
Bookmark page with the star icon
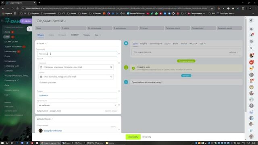pos(212,8)
